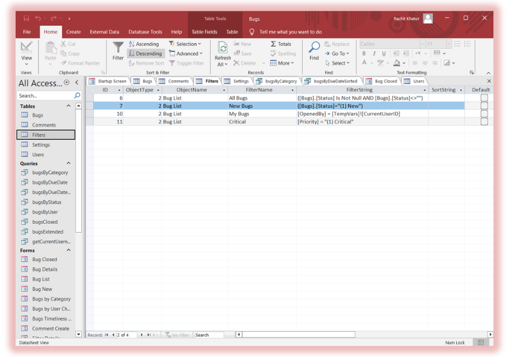Viewport: 509px width, 357px height.
Task: Check Default checkbox for All Bugs row
Action: coord(484,98)
